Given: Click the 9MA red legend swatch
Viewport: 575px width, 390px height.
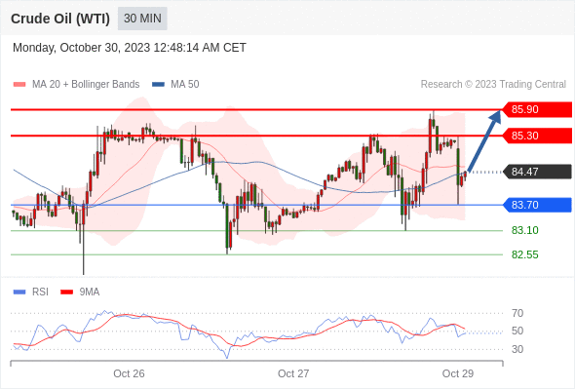Looking at the screenshot, I should pyautogui.click(x=66, y=292).
